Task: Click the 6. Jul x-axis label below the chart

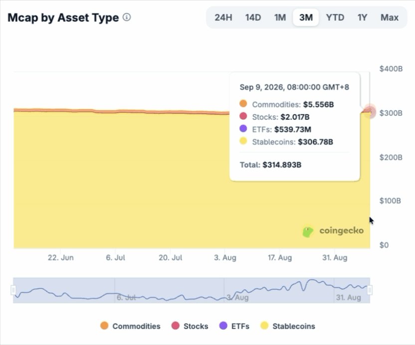Action: pos(115,257)
